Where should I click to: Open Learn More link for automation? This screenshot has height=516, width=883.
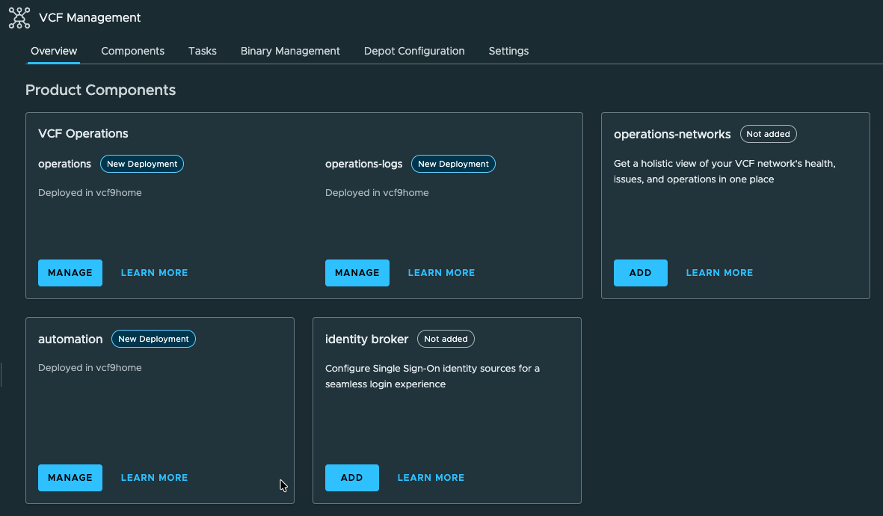[x=154, y=478]
